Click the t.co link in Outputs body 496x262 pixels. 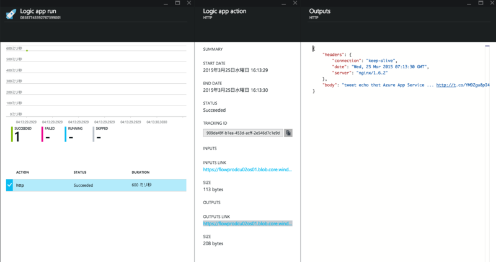463,85
